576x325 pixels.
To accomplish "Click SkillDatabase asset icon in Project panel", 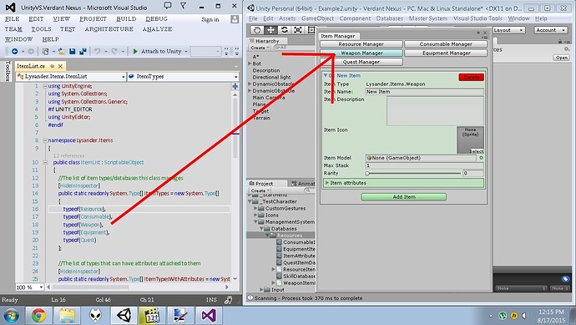I will [x=279, y=276].
